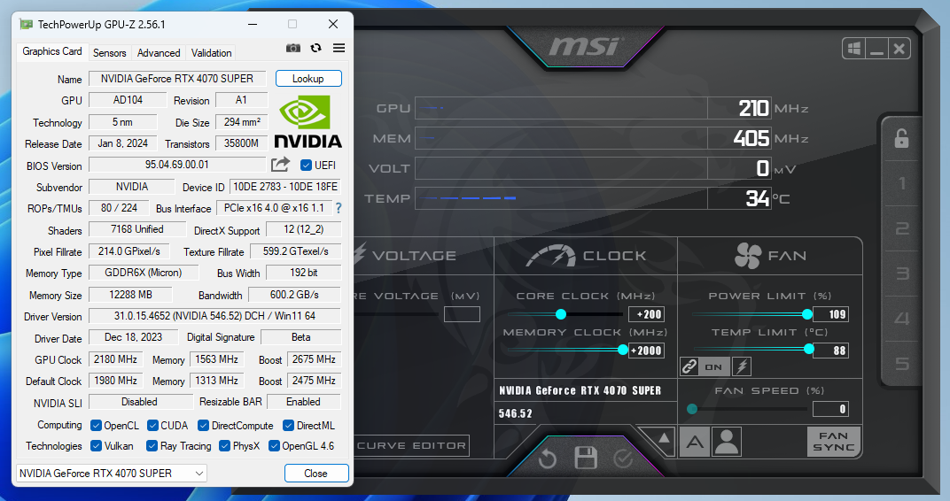Viewport: 950px width, 501px height.
Task: Toggle the Vulkan checkbox
Action: point(96,445)
